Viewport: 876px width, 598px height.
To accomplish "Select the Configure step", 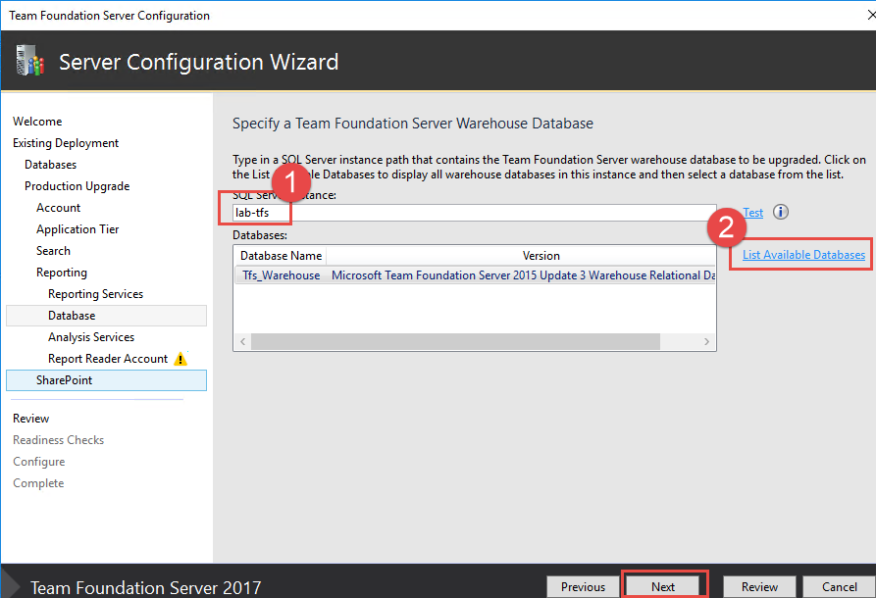I will 38,462.
